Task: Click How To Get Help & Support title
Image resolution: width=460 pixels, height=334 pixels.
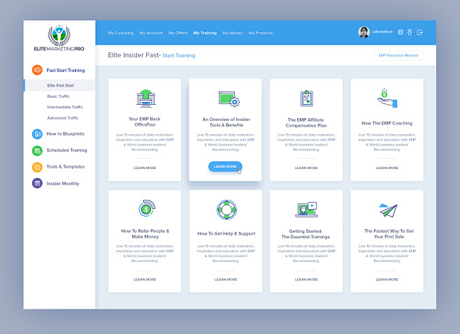Action: pos(227,233)
